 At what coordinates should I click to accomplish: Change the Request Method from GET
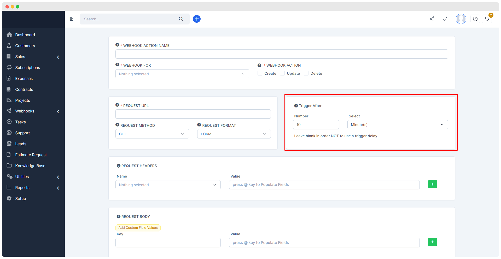pos(152,134)
